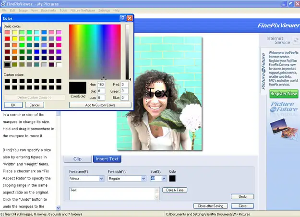Open the Font name dropdown
Viewport: 300px width, 217px height.
pyautogui.click(x=101, y=179)
